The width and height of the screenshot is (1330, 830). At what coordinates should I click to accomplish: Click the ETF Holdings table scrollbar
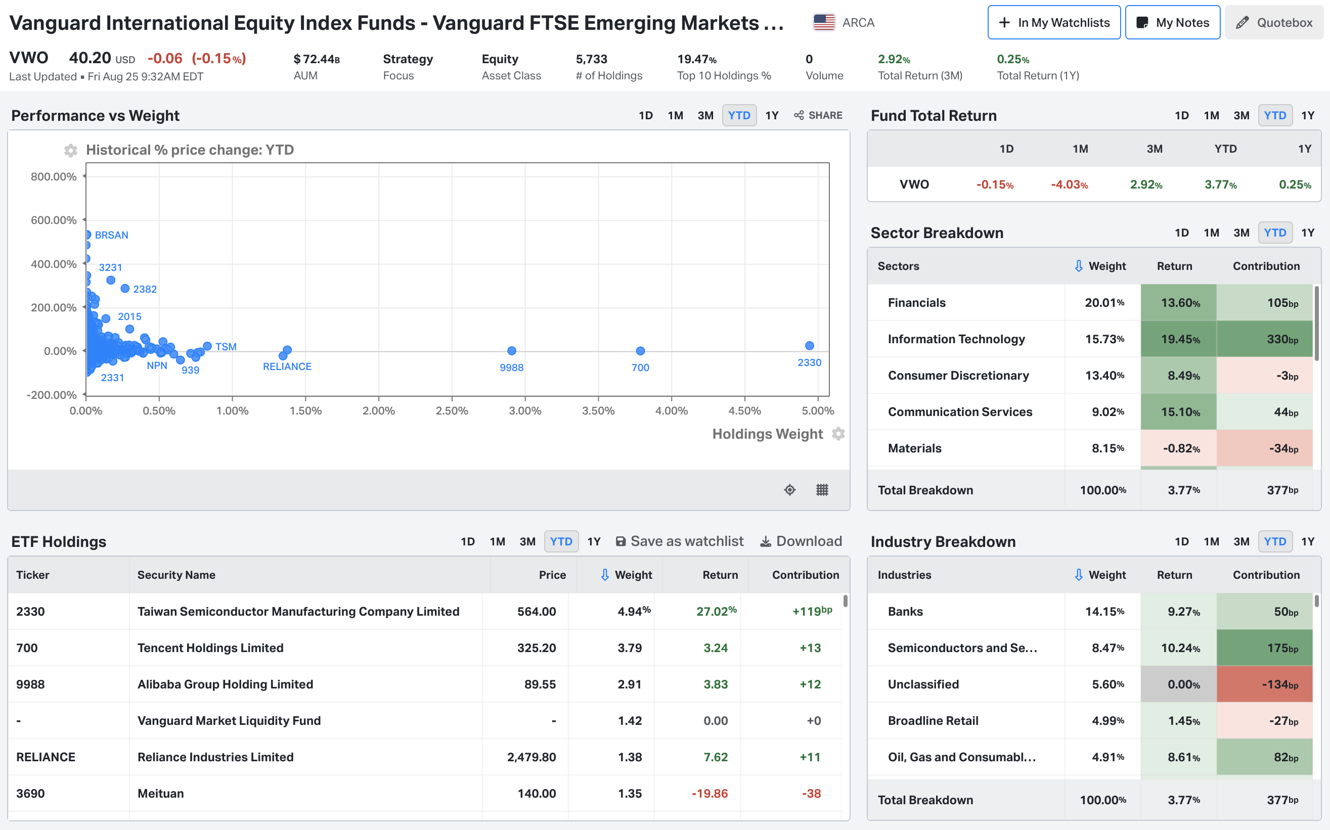tap(846, 601)
